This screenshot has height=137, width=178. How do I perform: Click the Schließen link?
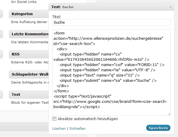[x=77, y=129]
